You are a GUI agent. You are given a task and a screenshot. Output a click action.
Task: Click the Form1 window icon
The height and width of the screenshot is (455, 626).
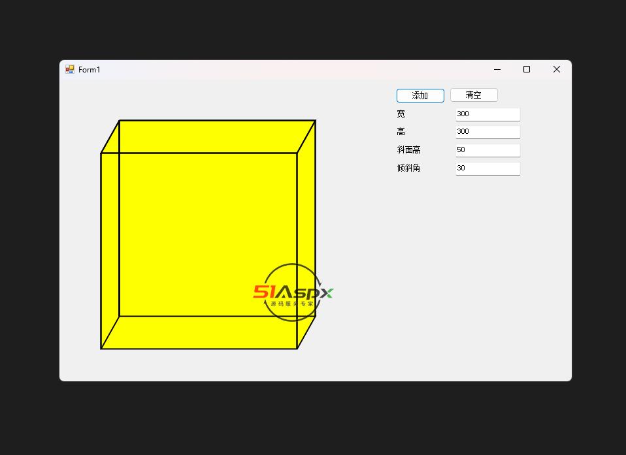click(x=70, y=70)
